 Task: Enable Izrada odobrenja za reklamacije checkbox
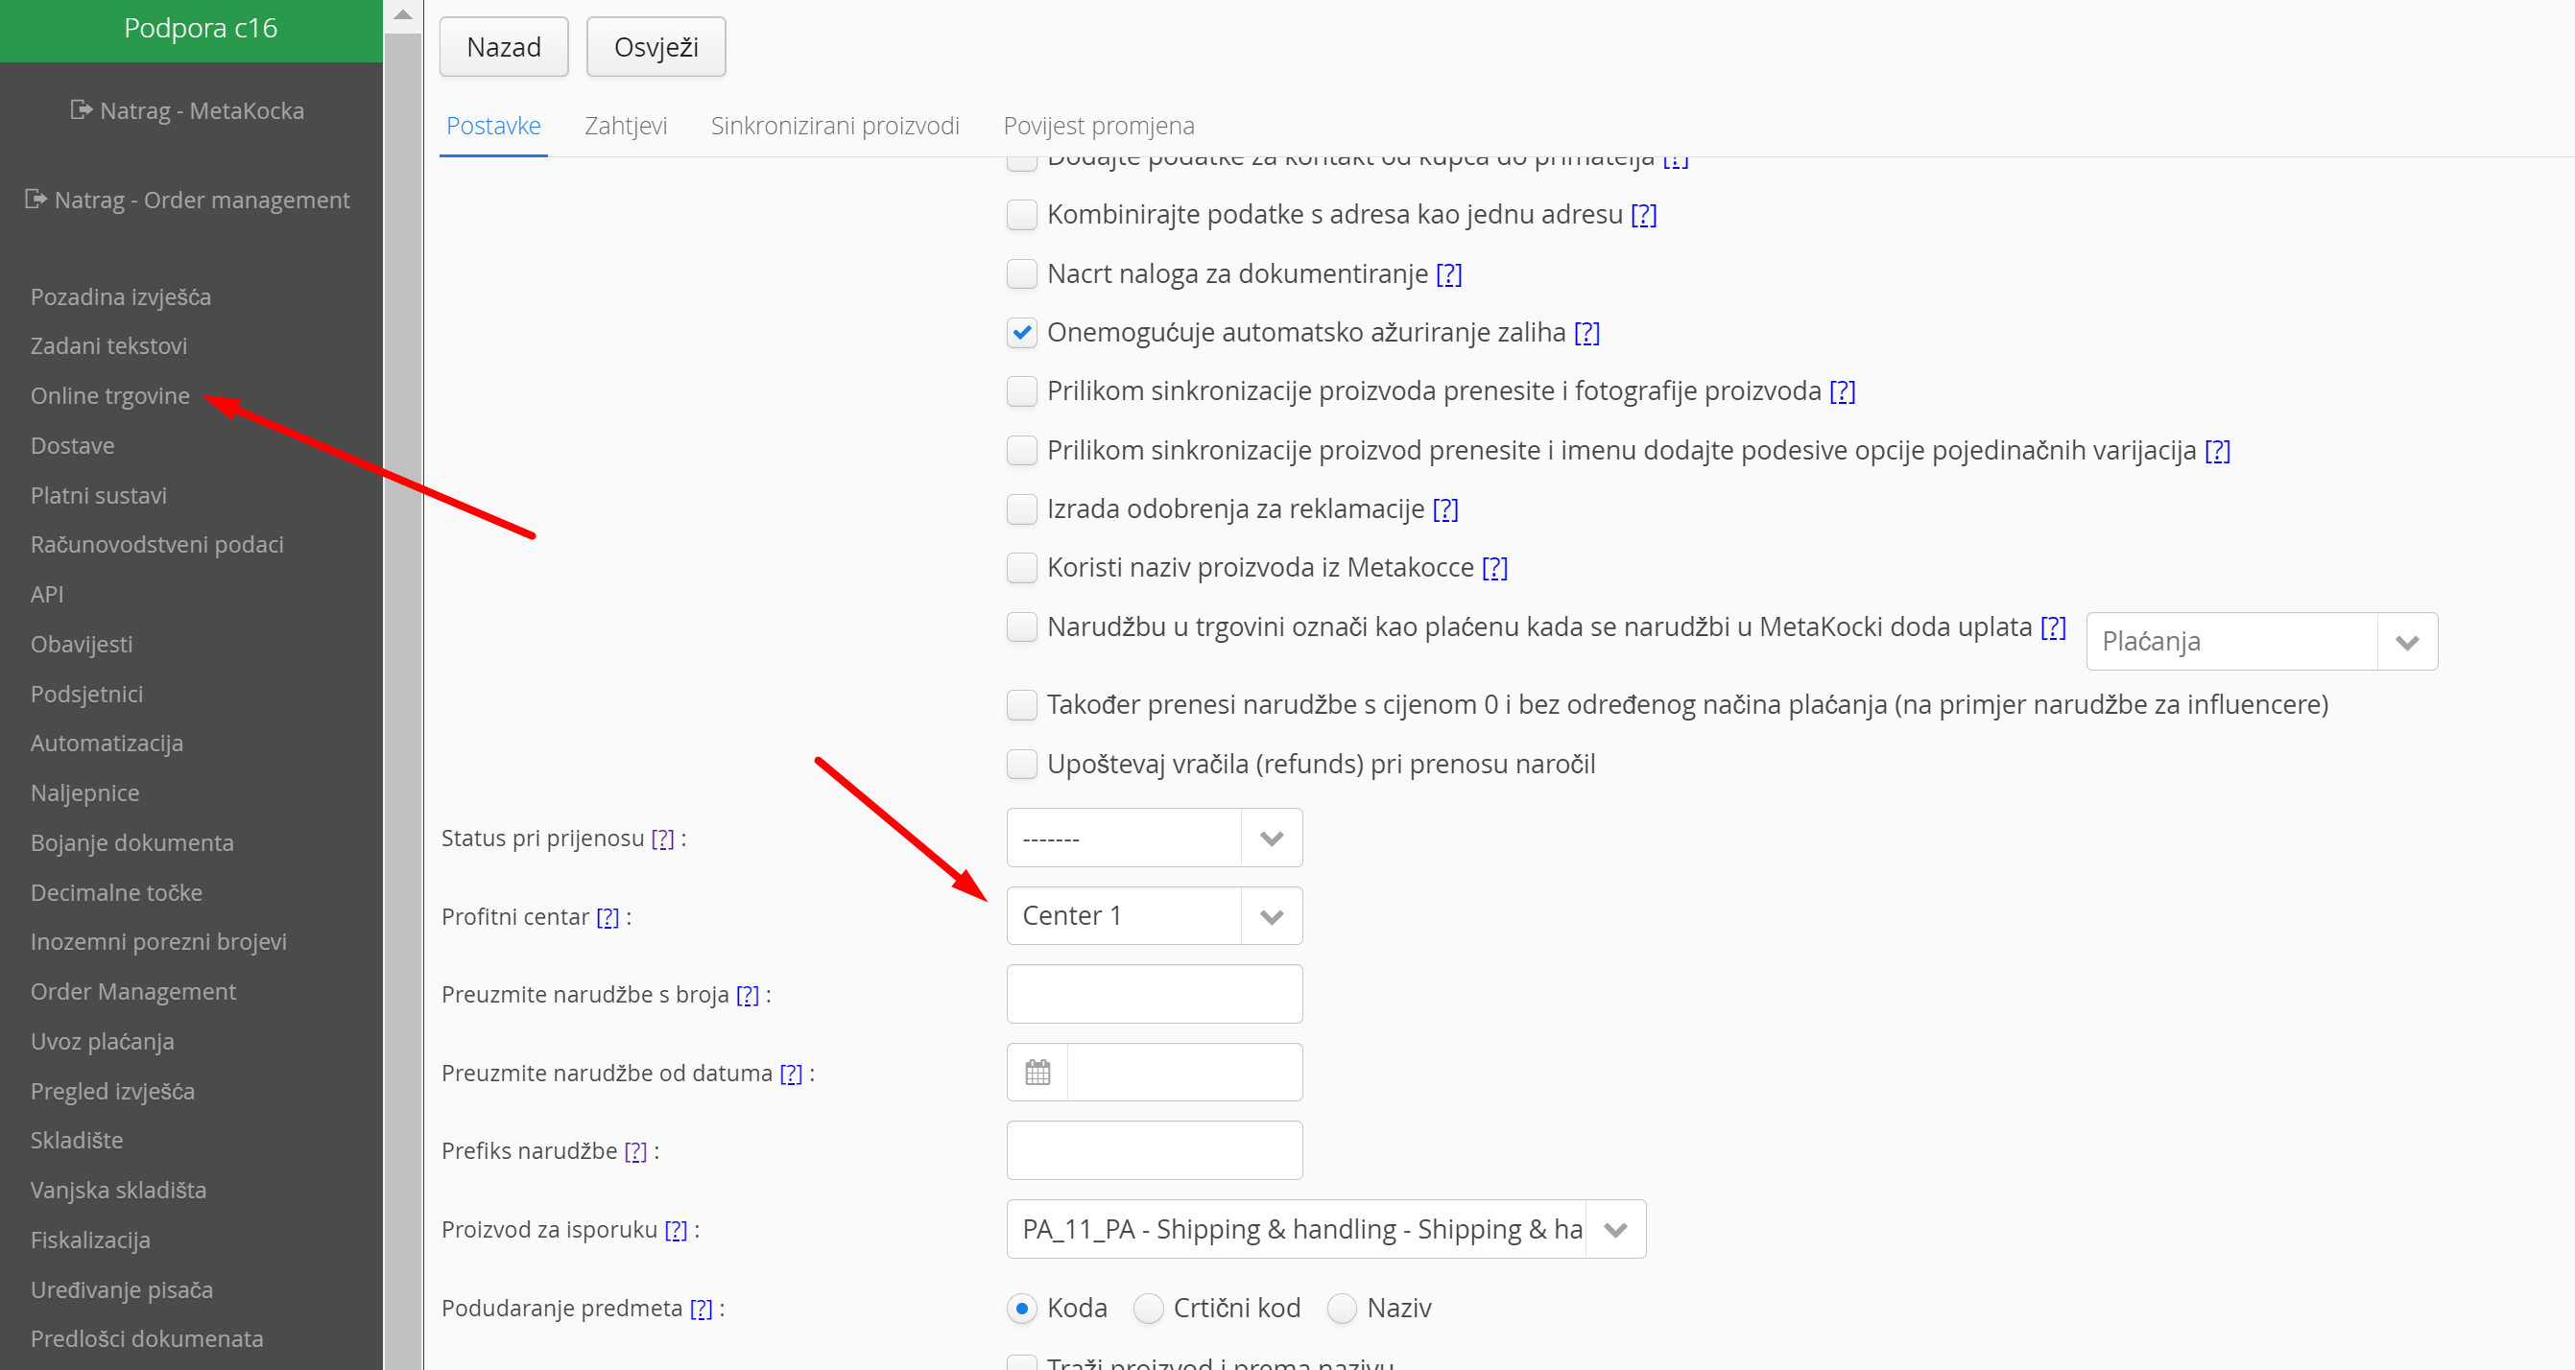click(x=1021, y=509)
